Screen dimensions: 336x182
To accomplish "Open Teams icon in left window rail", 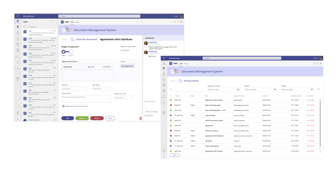I will point(17,44).
